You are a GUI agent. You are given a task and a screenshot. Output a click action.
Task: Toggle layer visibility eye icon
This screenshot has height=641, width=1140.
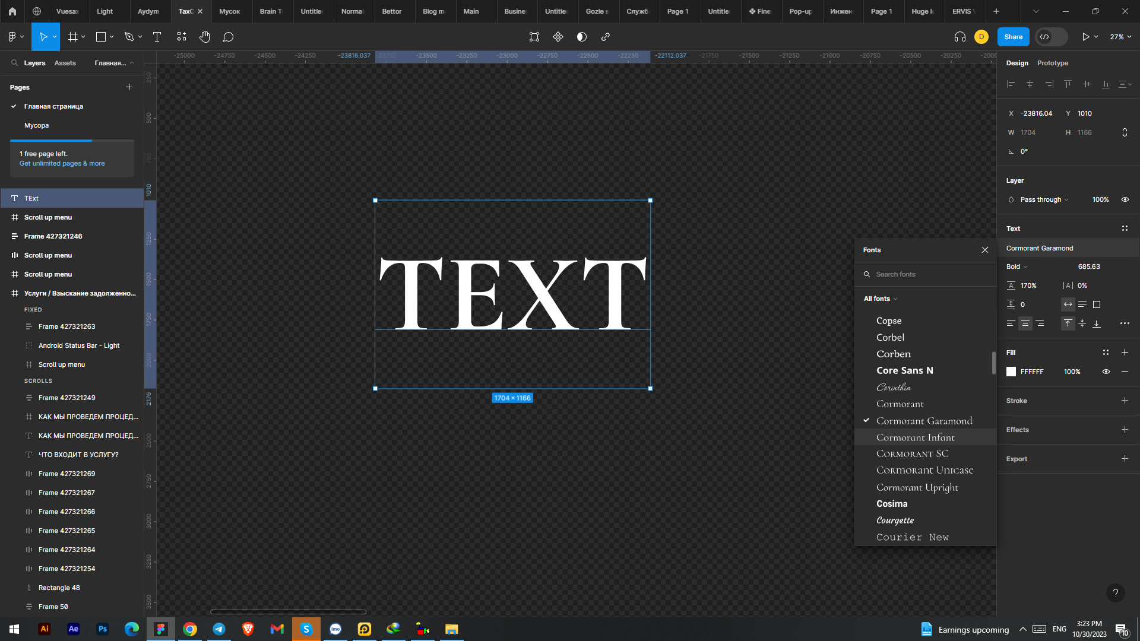(1125, 199)
